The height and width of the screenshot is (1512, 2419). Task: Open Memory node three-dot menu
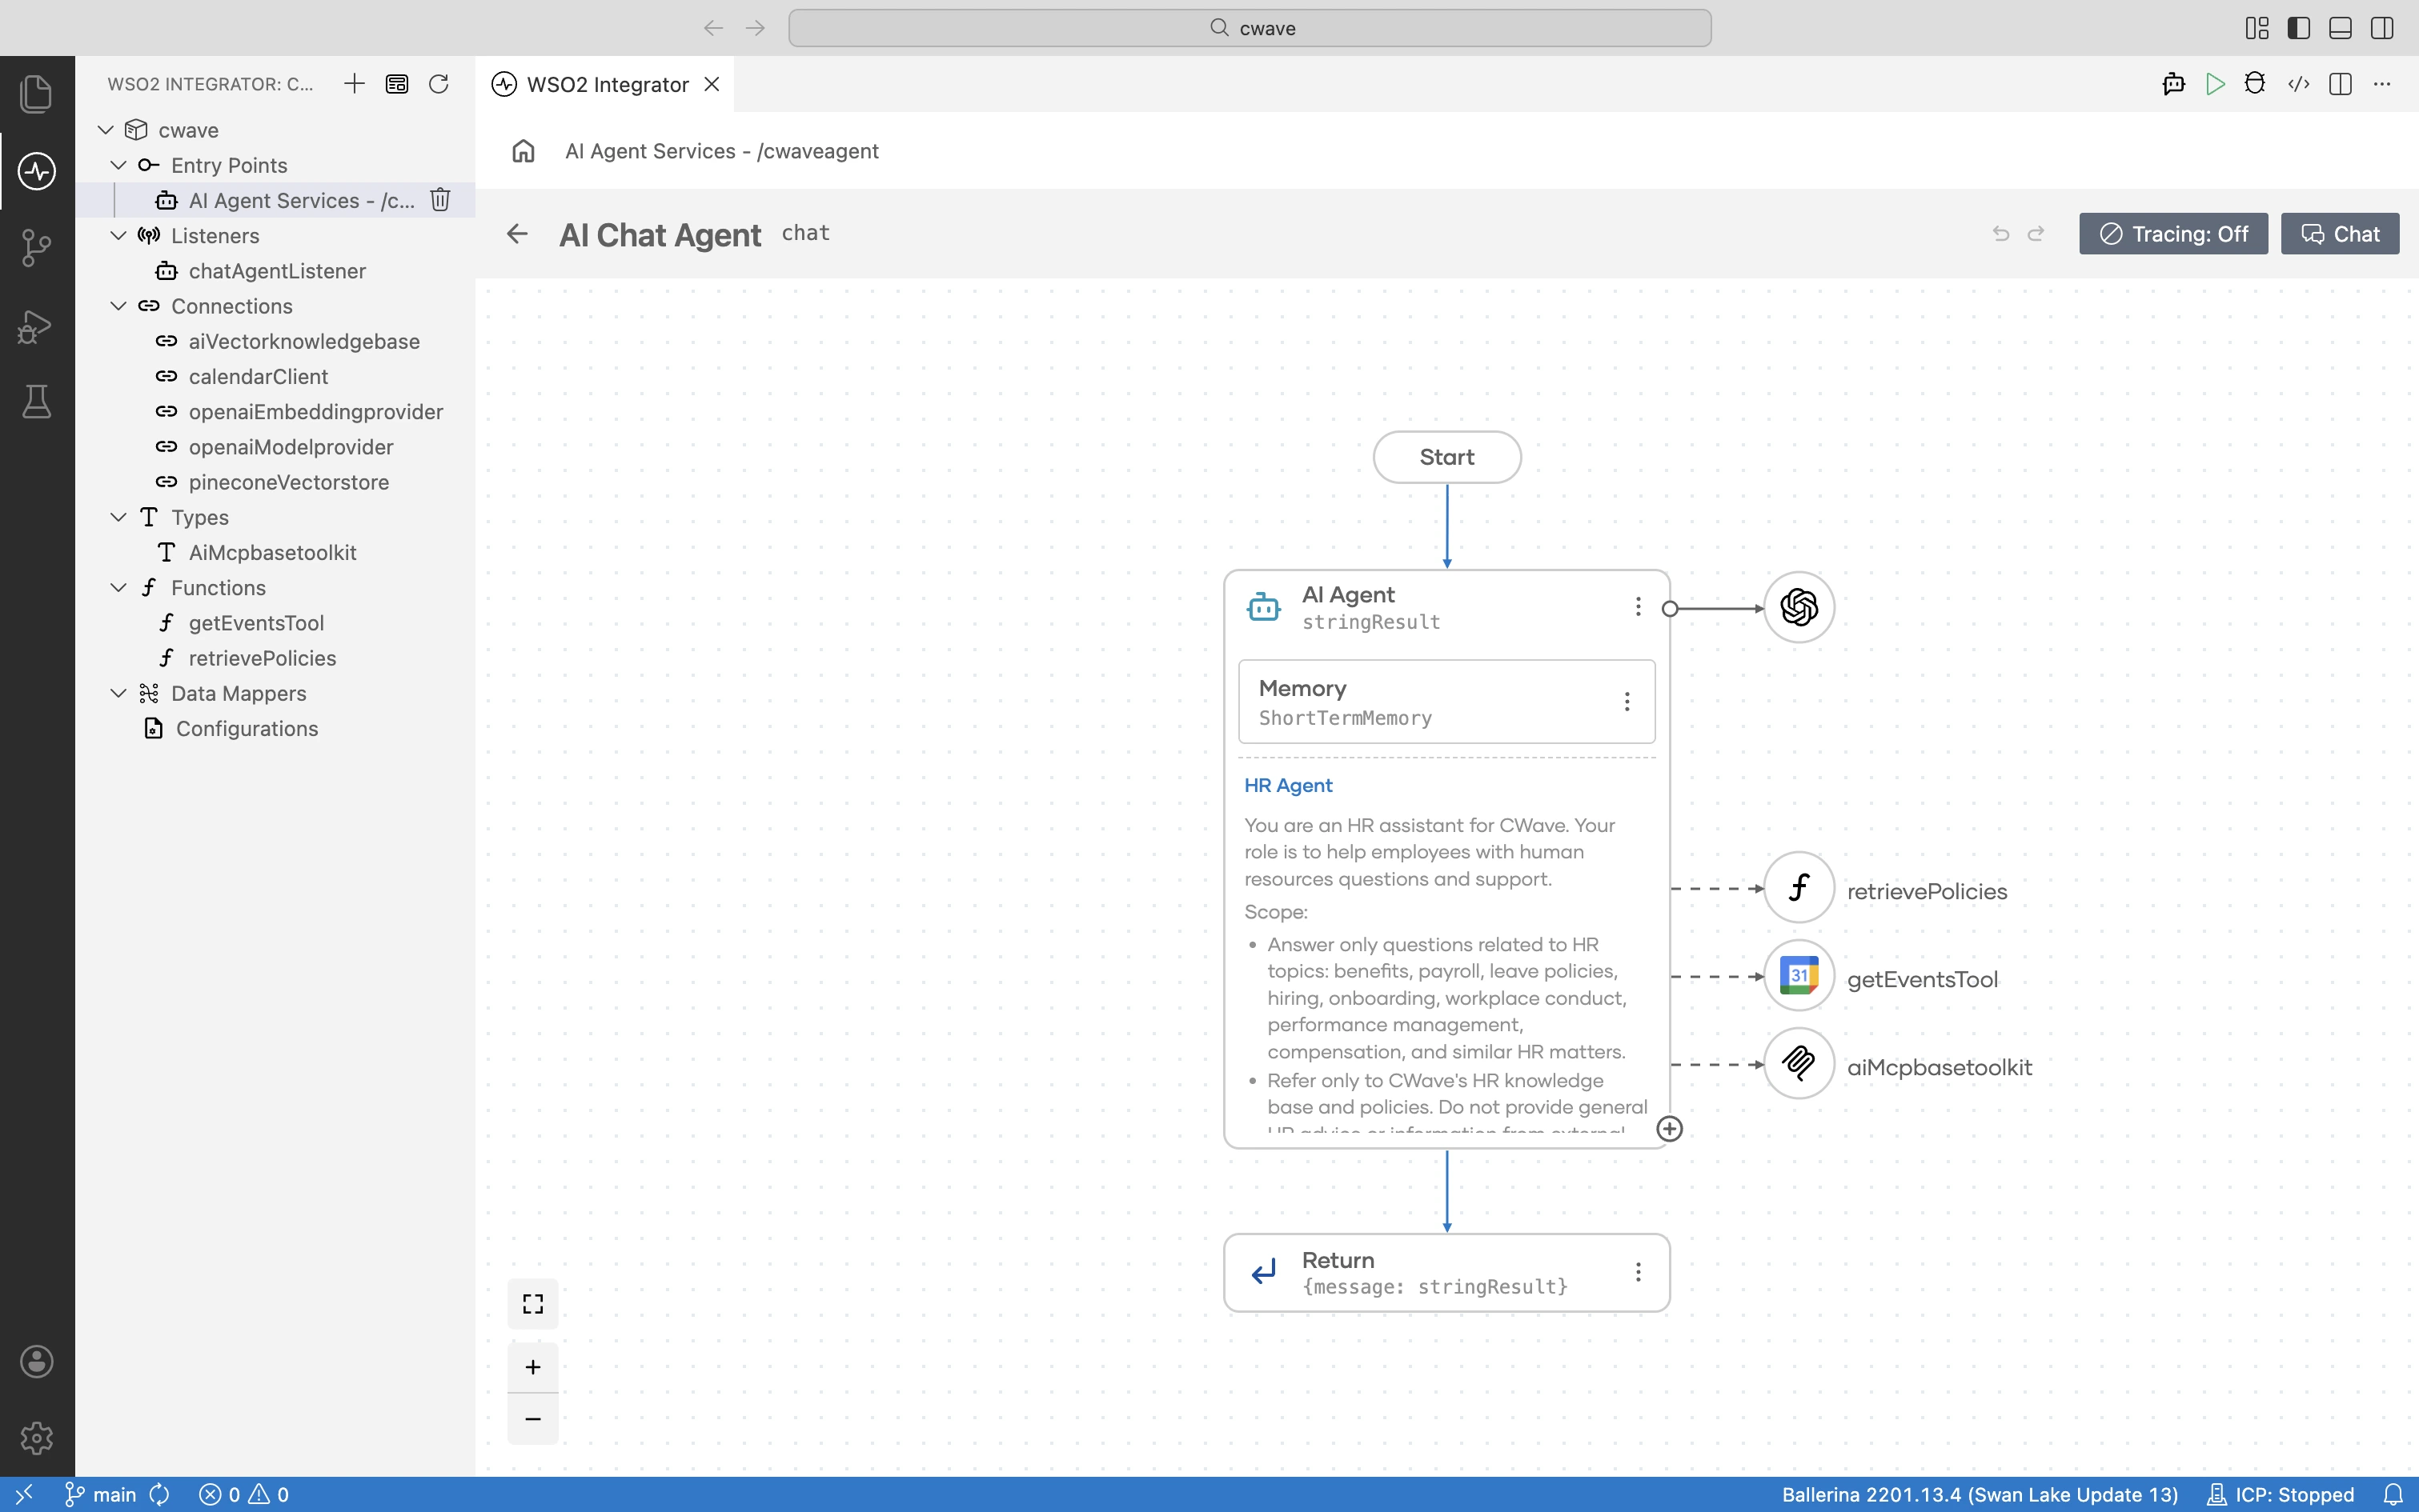click(x=1627, y=702)
